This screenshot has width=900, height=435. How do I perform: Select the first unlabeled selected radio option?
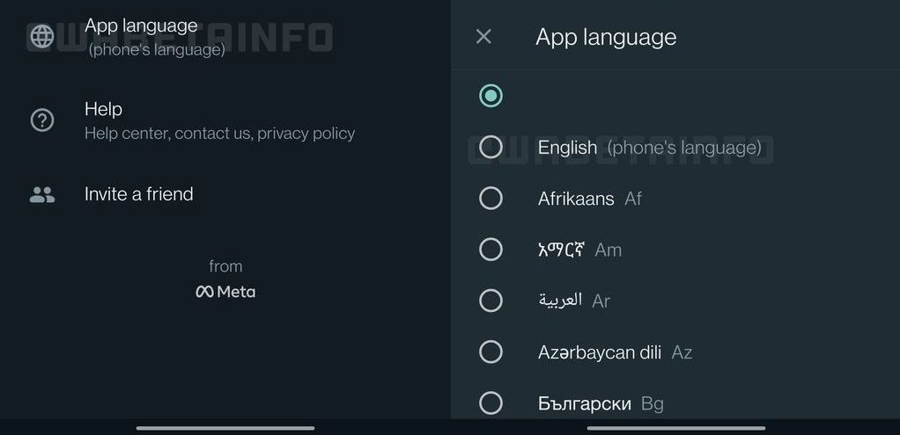(x=491, y=96)
